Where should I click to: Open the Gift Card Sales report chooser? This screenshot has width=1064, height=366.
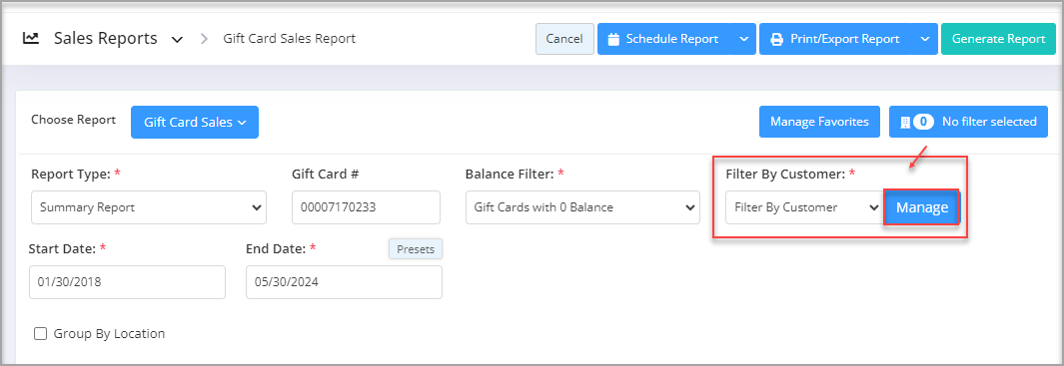pyautogui.click(x=195, y=122)
